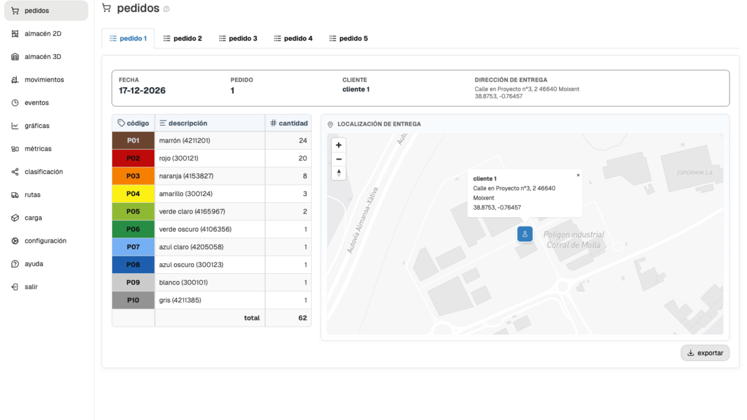Show the gráficas charts page
747x420 pixels.
[37, 126]
